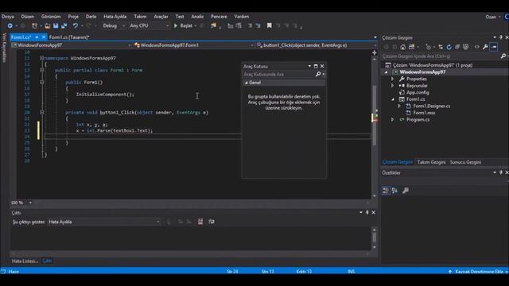This screenshot has width=509, height=286.
Task: Click the Clear All icon in Çıktı toolbar
Action: 200,222
